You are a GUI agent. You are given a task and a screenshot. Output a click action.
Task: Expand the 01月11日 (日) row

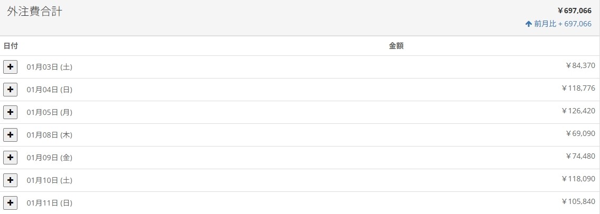(10, 203)
